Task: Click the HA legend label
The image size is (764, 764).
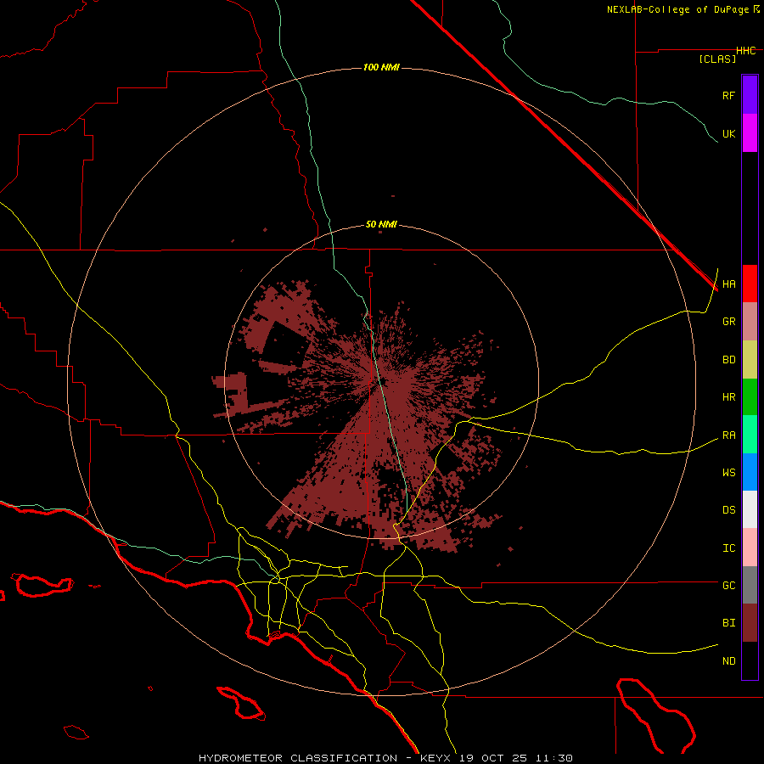Action: pyautogui.click(x=728, y=284)
